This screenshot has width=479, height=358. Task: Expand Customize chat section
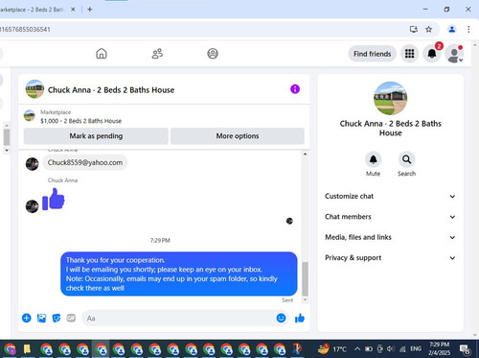point(390,196)
